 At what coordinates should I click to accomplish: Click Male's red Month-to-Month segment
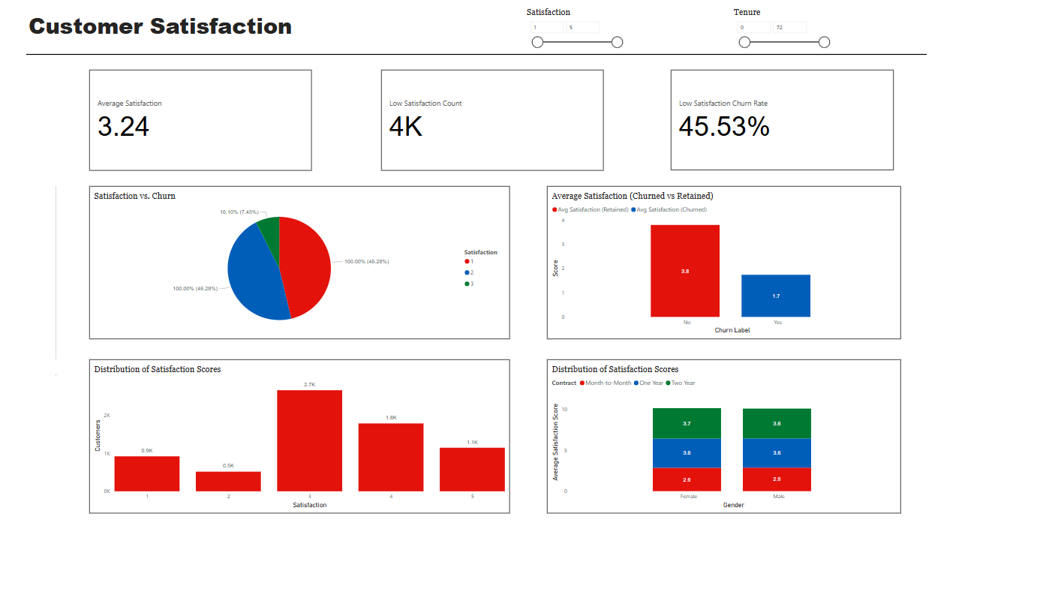tap(777, 479)
